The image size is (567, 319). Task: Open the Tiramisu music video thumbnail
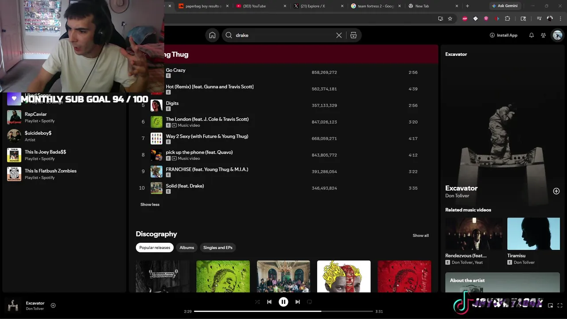click(533, 233)
